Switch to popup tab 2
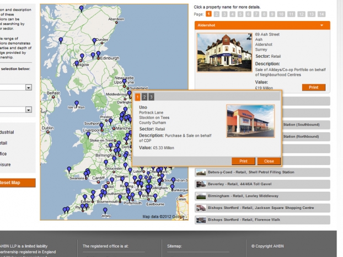This screenshot has height=257, width=343. coord(144,97)
